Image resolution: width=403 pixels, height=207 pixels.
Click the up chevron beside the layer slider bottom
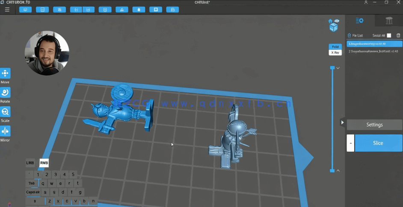(x=338, y=171)
